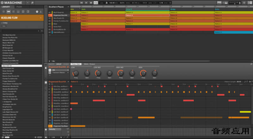Switch to the FILES tab

tap(19, 7)
